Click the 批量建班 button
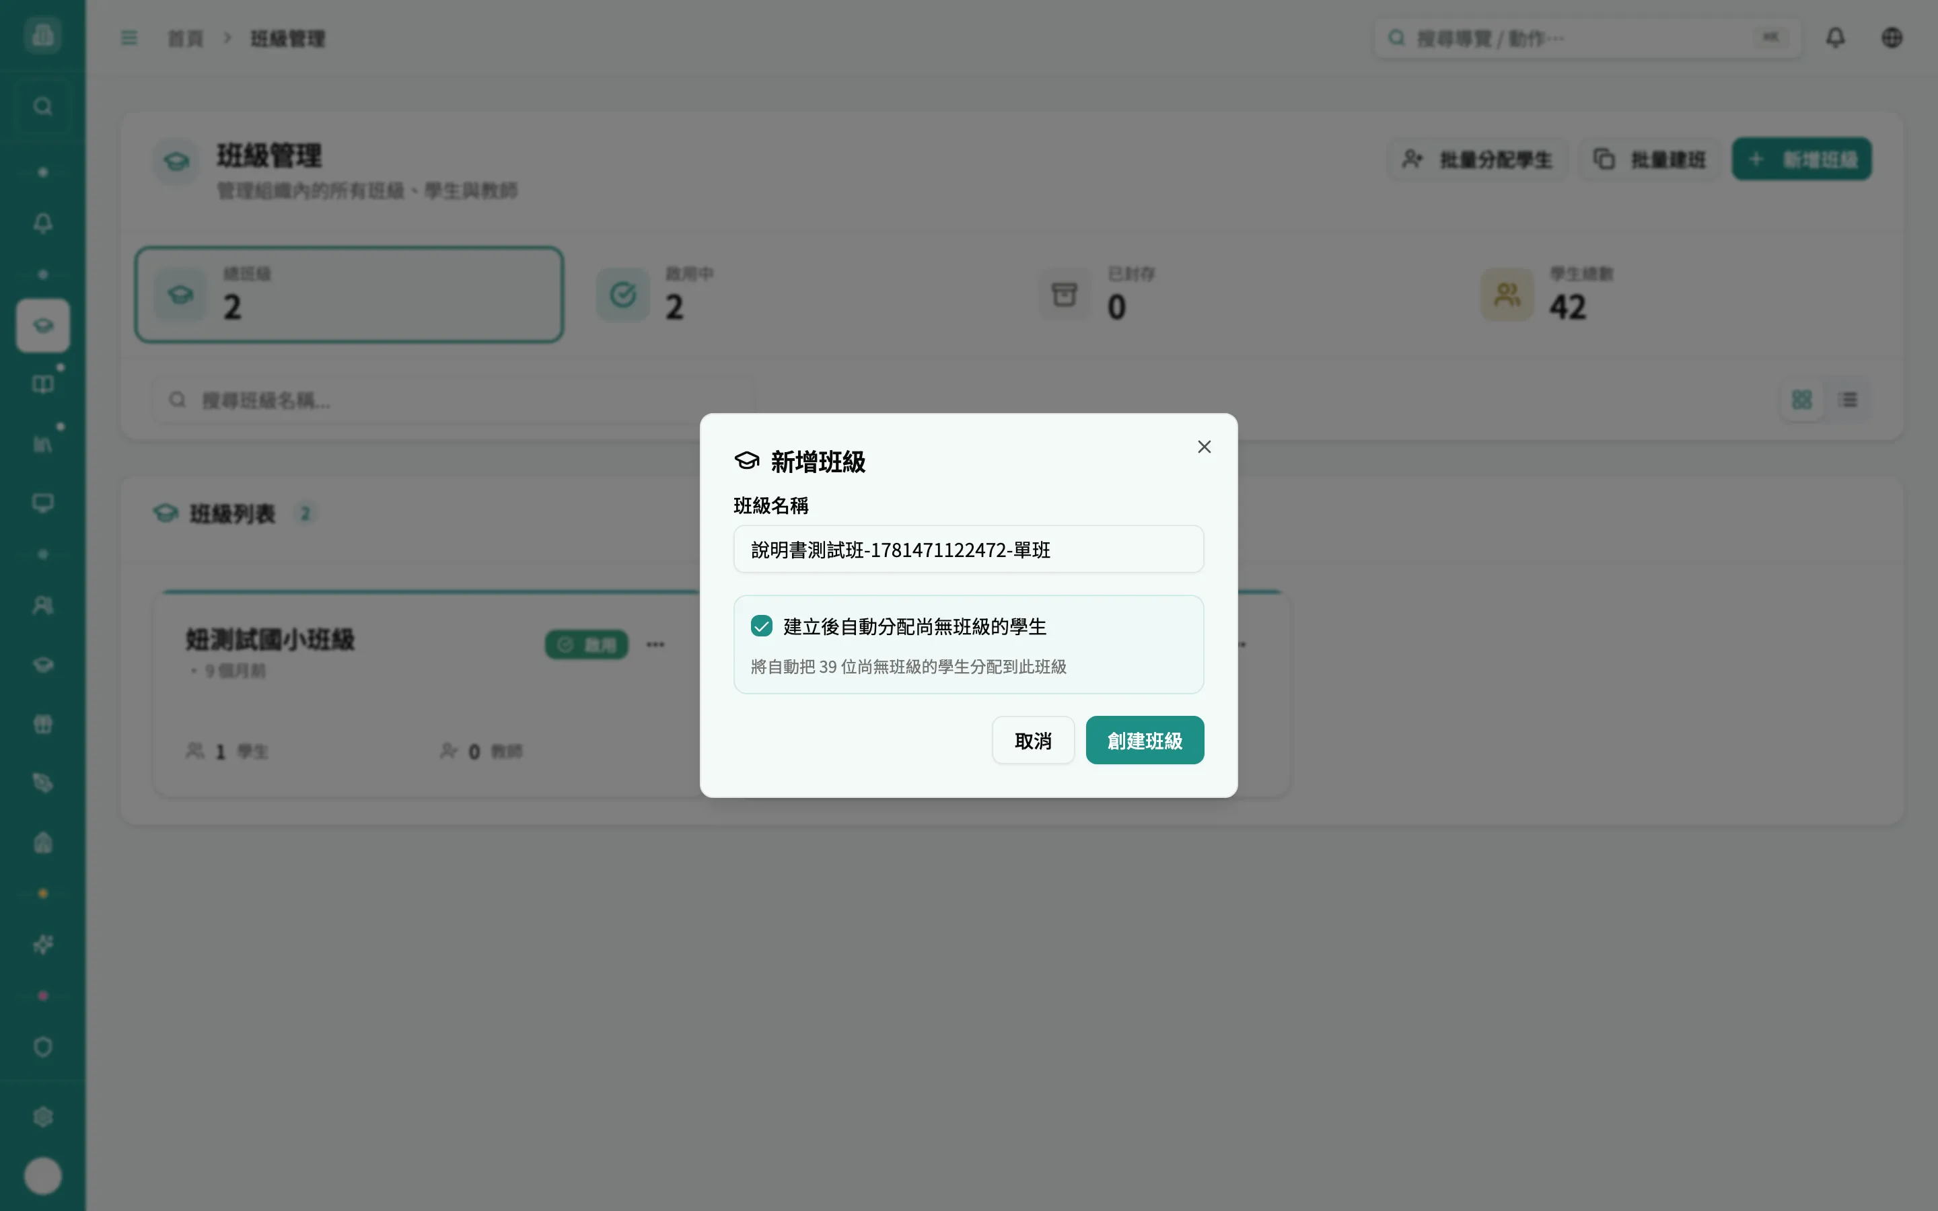1938x1211 pixels. point(1649,159)
